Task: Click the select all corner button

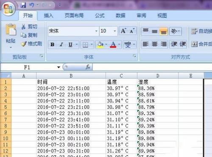Action: click(6, 76)
